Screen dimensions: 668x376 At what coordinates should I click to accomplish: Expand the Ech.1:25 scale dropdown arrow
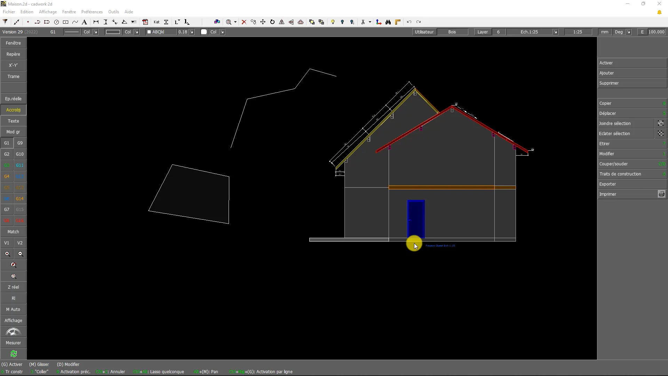[555, 32]
